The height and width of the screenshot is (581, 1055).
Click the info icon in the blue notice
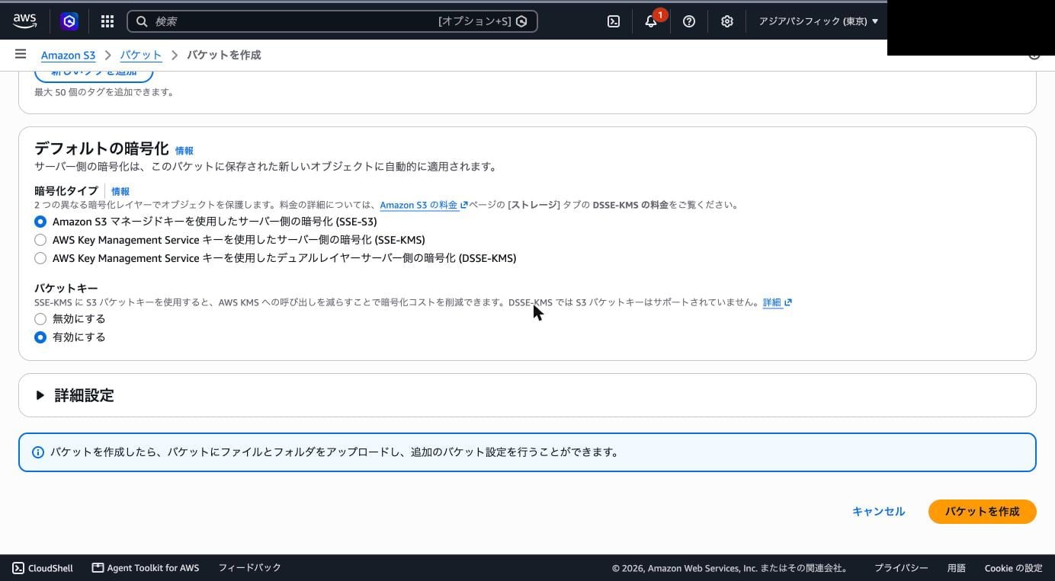pyautogui.click(x=37, y=452)
